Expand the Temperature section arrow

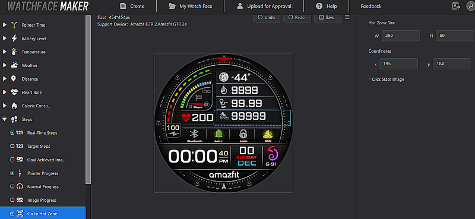point(5,52)
